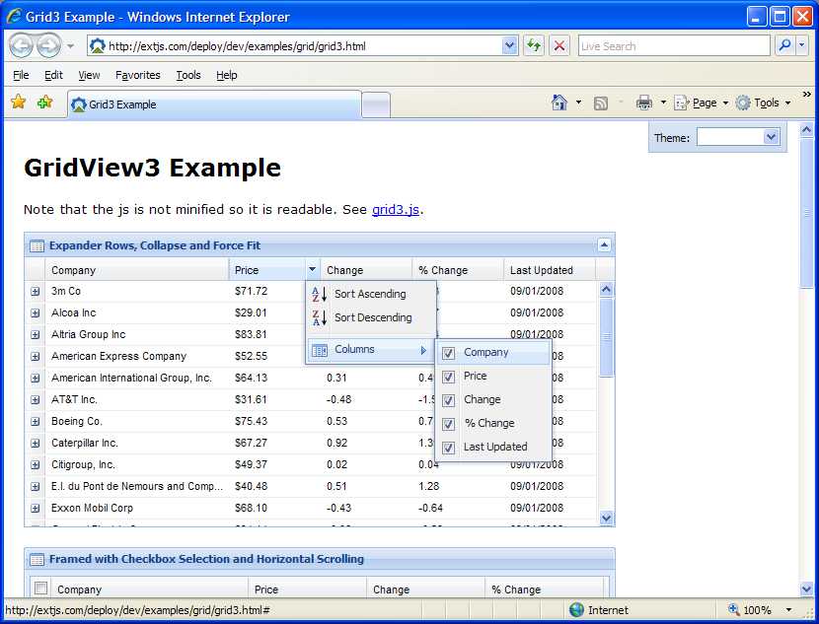Screen dimensions: 819x624
Task: Click the Add to Favorites icon
Action: click(x=44, y=103)
